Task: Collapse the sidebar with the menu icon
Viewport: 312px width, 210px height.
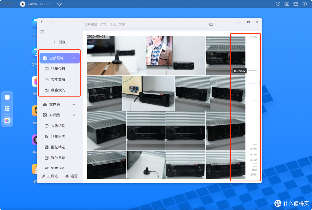Action: click(42, 32)
